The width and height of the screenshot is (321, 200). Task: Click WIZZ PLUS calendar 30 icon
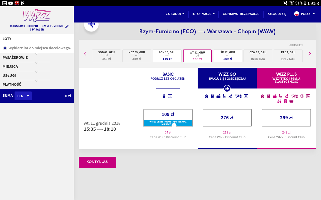[308, 96]
